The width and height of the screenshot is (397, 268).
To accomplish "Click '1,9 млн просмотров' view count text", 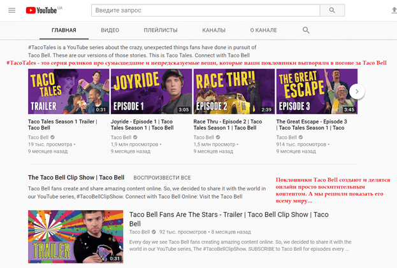I will [x=134, y=145].
